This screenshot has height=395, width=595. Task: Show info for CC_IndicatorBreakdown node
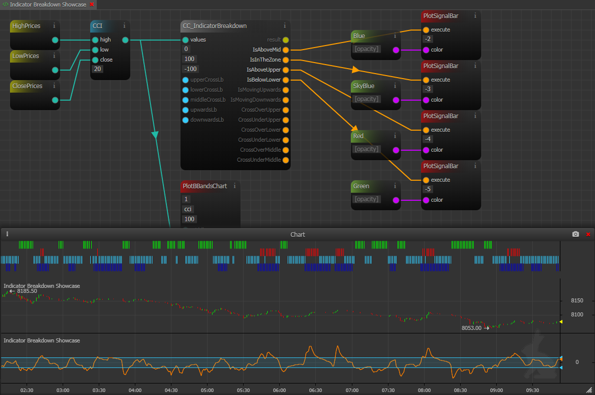pos(285,26)
